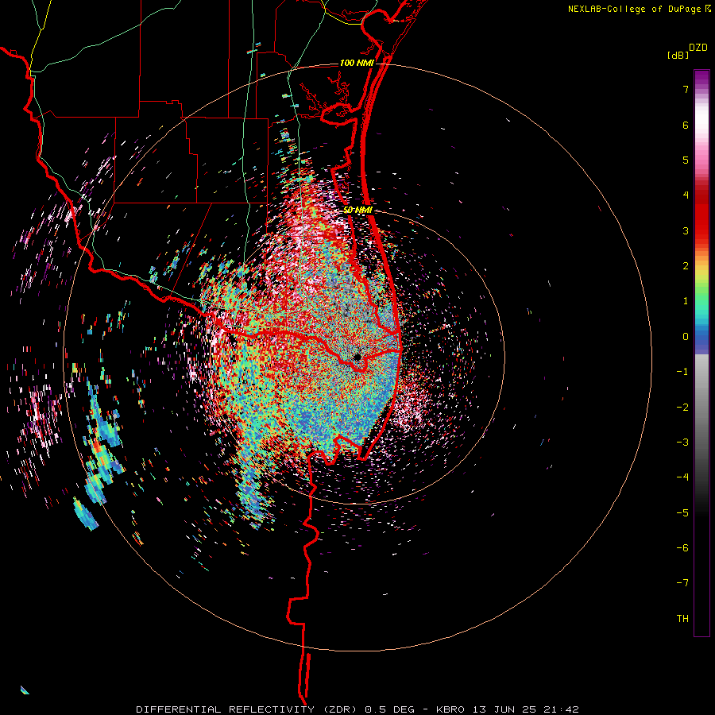Click the -4 value on the color scale

[682, 477]
